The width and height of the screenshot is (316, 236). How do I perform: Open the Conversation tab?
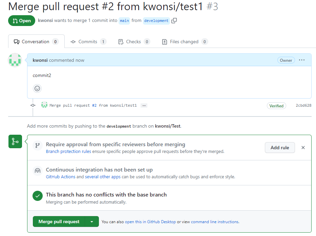coord(36,42)
